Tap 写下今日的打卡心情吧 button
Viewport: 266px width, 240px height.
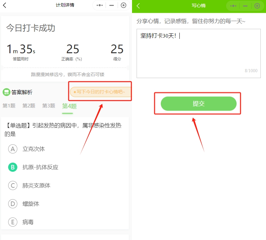pyautogui.click(x=100, y=92)
